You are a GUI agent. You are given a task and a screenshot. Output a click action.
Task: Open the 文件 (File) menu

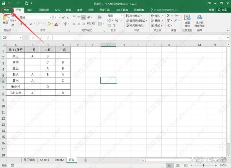[x=6, y=10]
